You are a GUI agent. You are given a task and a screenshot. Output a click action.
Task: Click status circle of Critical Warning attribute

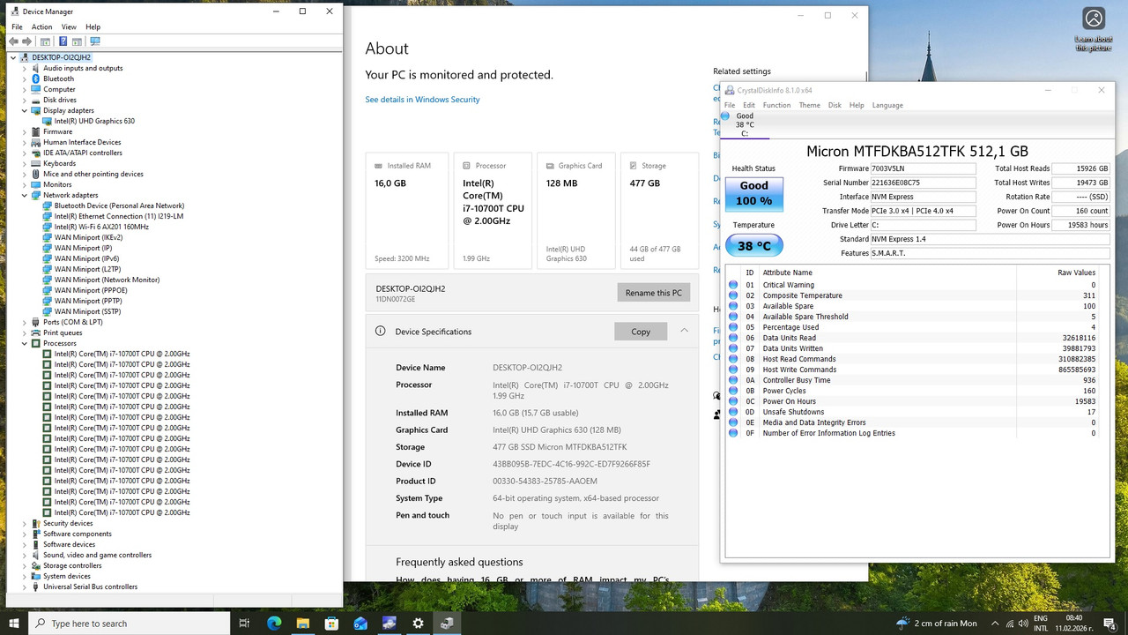point(733,285)
